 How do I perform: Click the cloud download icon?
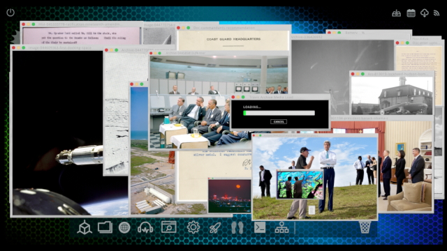pyautogui.click(x=425, y=13)
